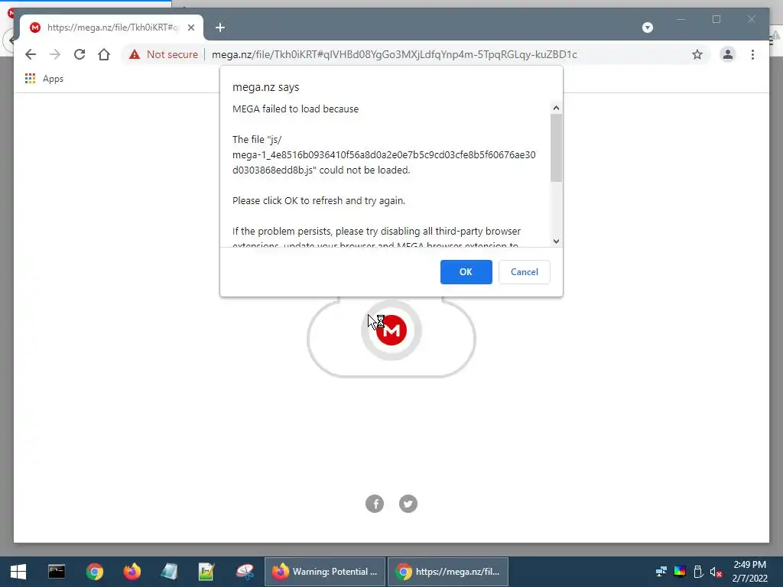Click the colorful display tray icon

pyautogui.click(x=680, y=572)
